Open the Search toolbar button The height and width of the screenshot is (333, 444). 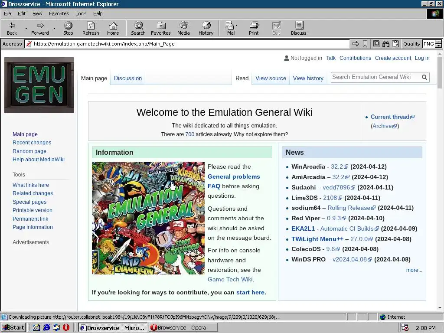(x=138, y=28)
